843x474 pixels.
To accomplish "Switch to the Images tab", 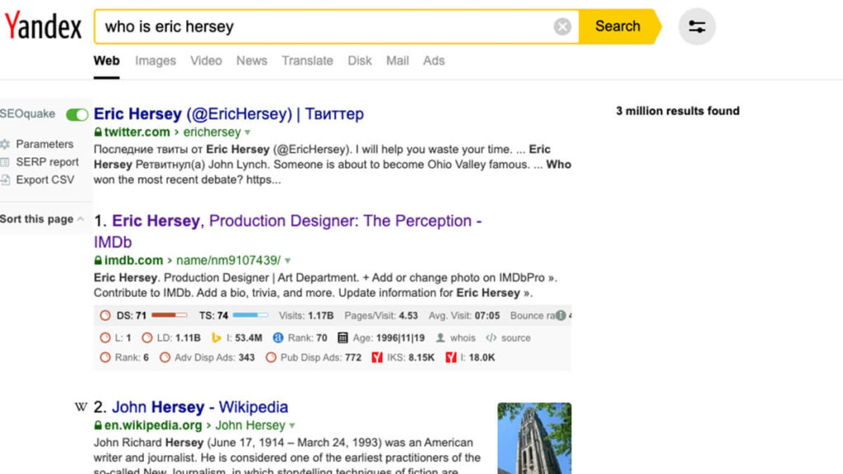I will coord(156,61).
